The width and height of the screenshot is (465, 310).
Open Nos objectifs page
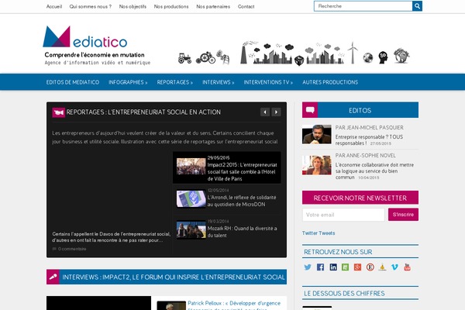(133, 6)
